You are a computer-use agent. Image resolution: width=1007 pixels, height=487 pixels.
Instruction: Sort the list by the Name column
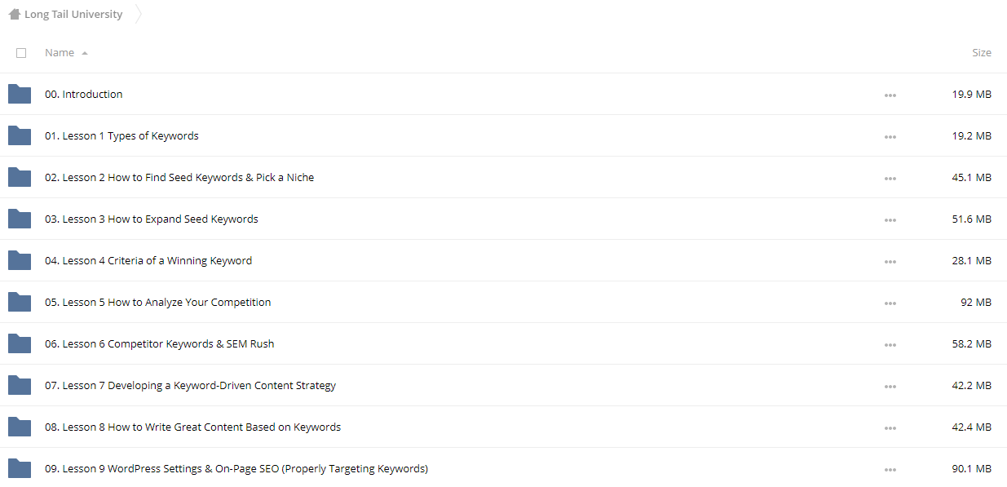[x=60, y=52]
